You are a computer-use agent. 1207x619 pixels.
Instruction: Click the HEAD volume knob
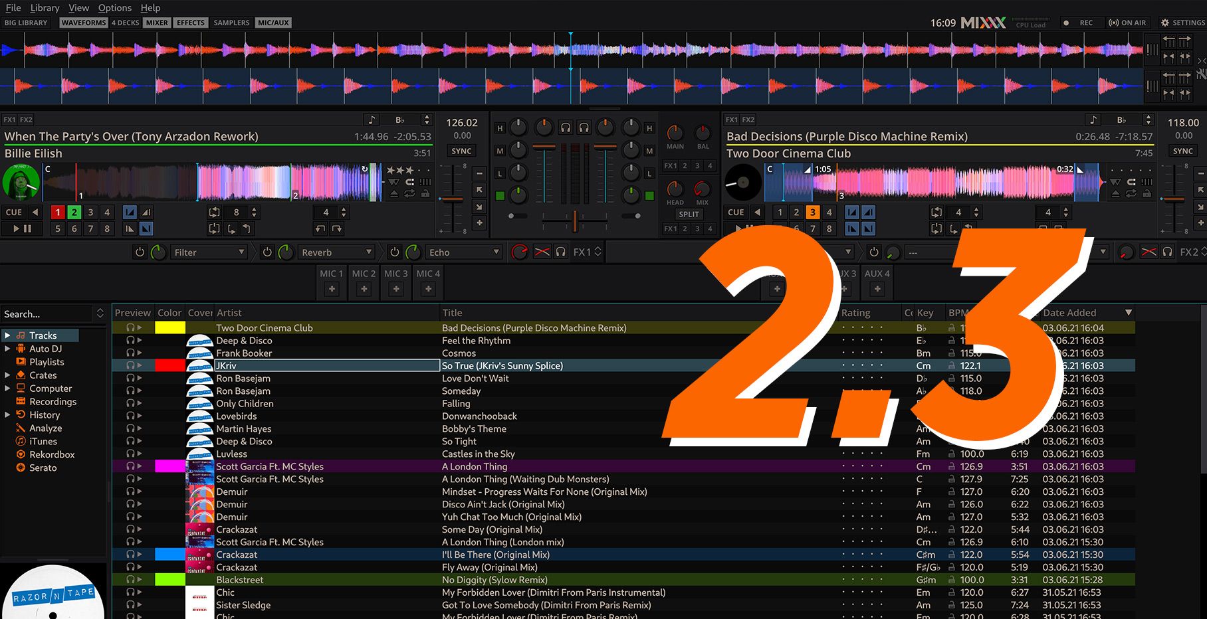[675, 189]
